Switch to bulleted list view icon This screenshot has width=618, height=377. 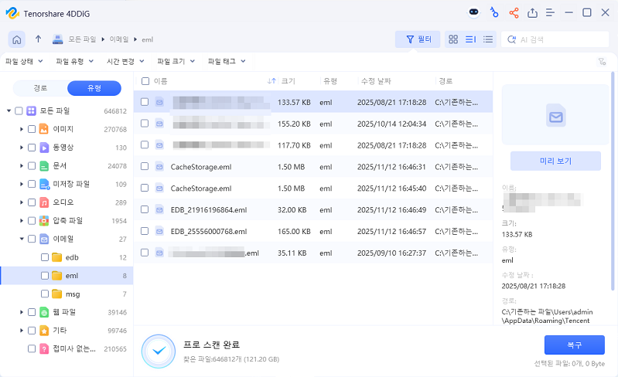[x=488, y=39]
